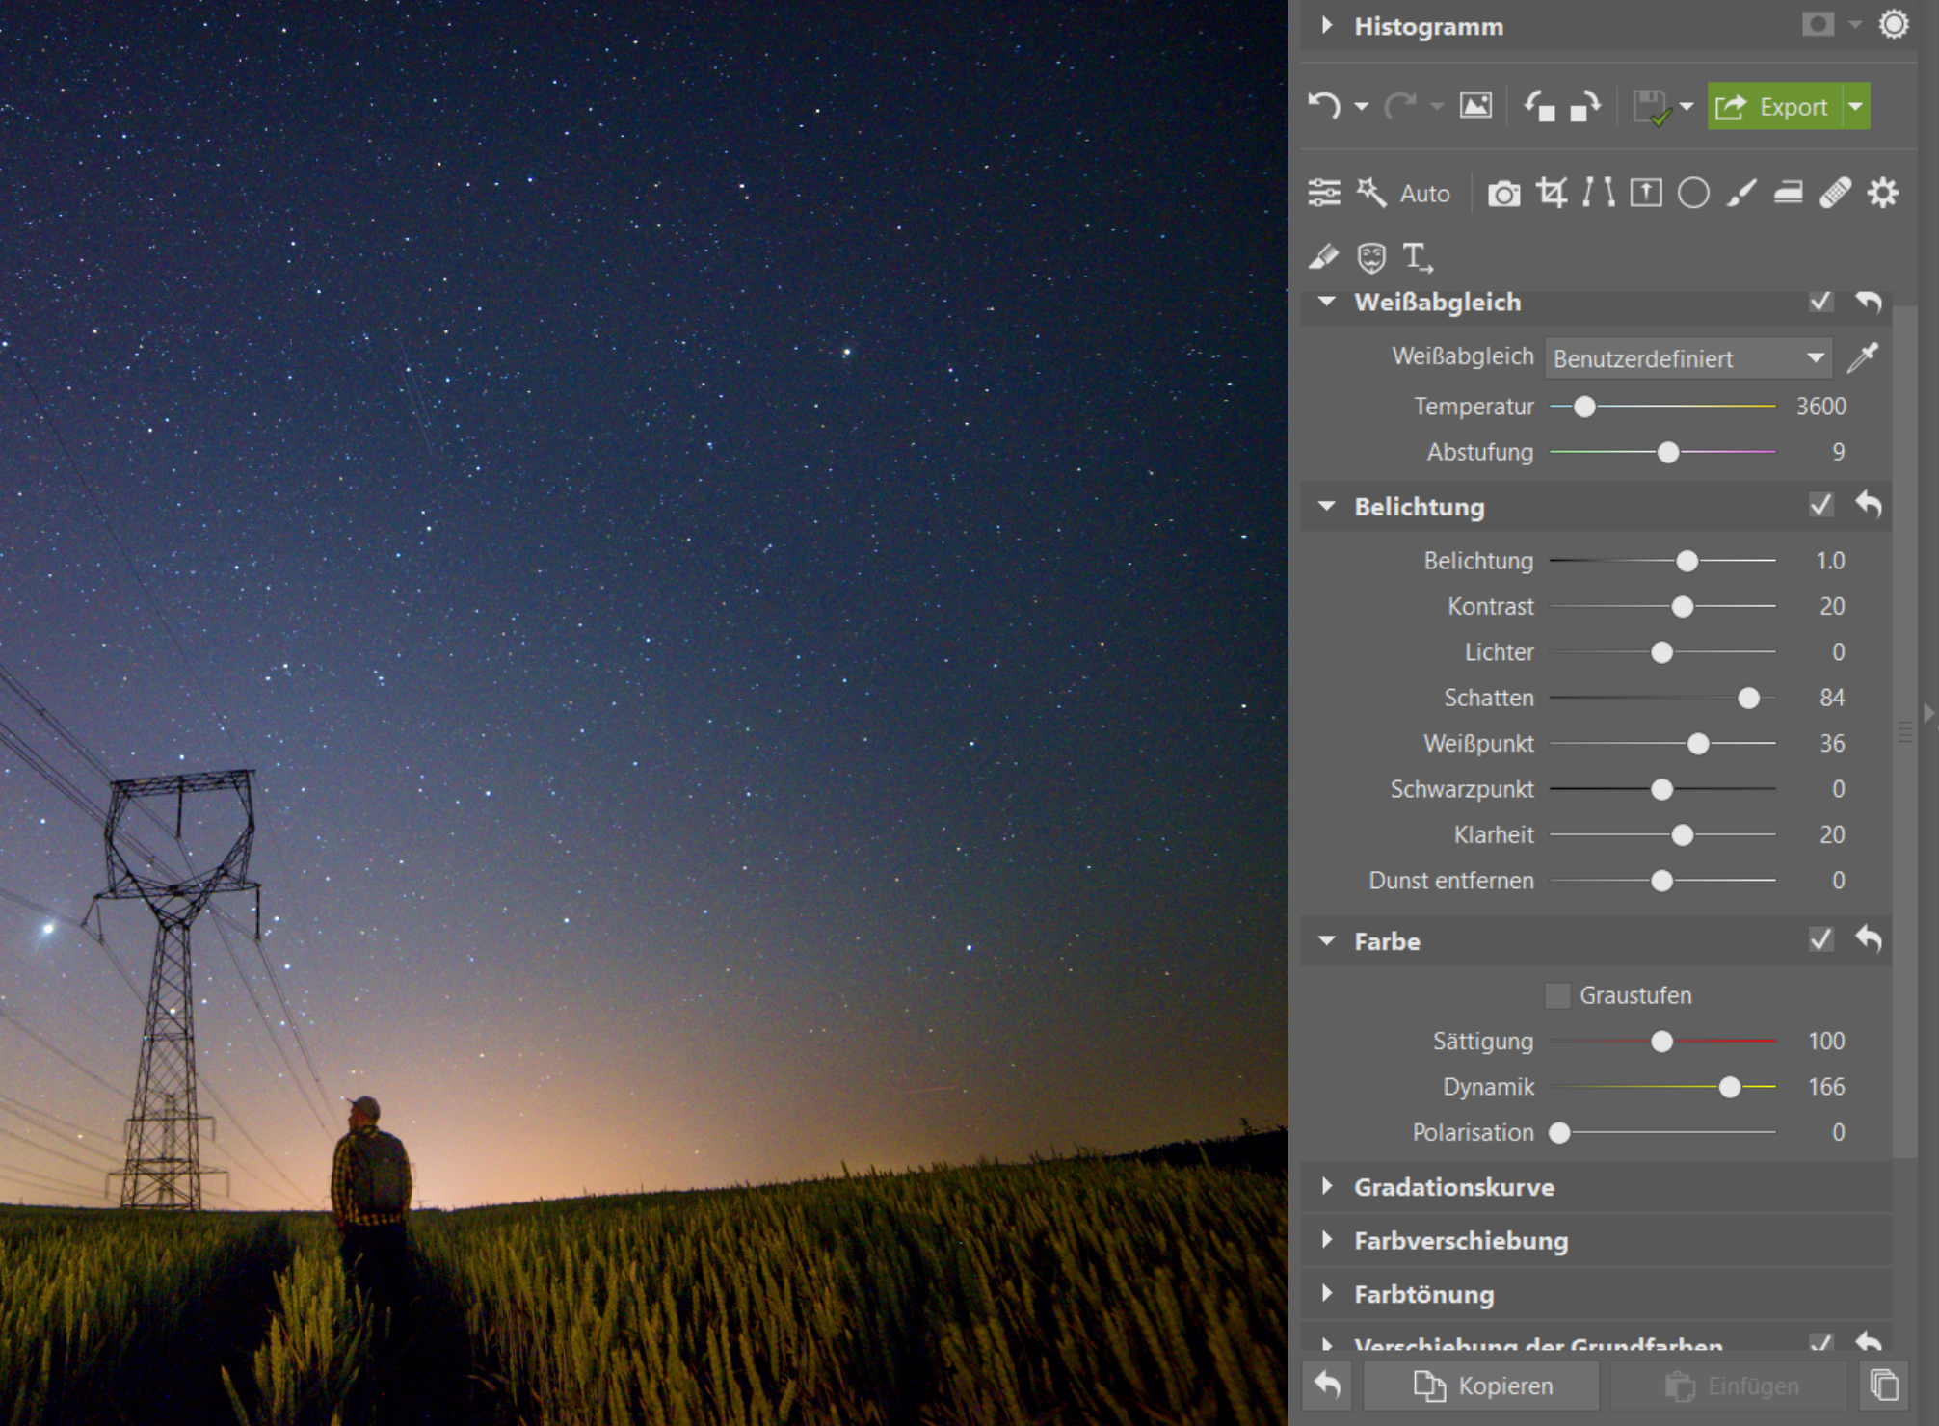Expand the Histogramm panel
1939x1426 pixels.
(x=1327, y=25)
